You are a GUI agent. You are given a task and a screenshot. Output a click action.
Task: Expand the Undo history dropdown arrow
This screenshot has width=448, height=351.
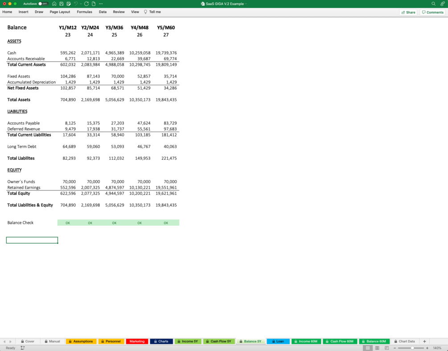coord(81,4)
